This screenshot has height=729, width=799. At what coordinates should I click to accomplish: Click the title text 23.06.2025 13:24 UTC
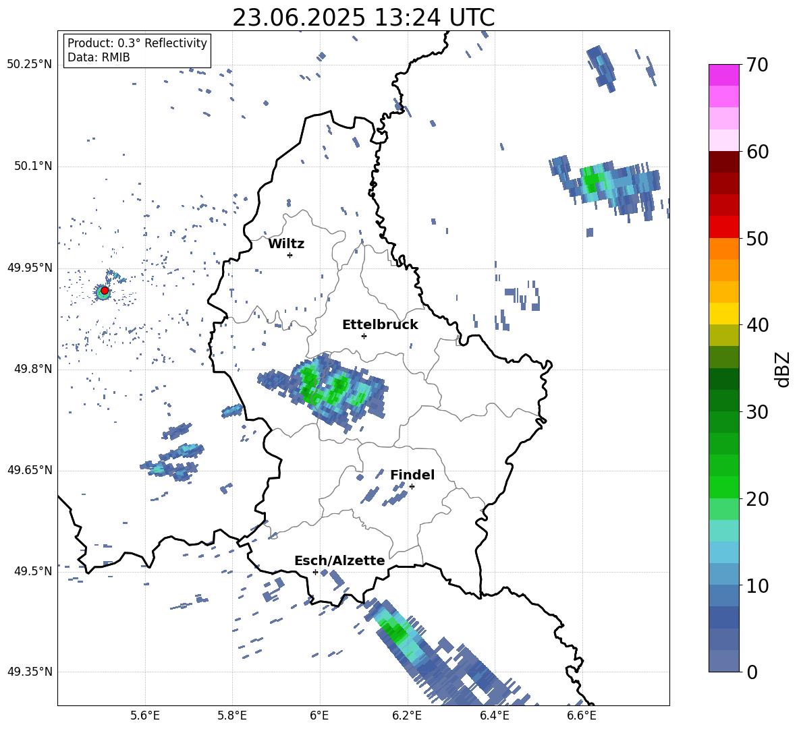(x=363, y=18)
